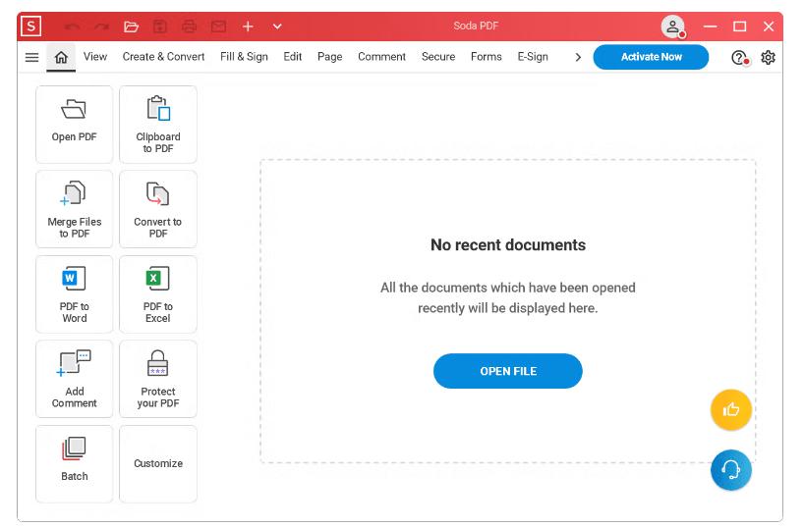Select the Add Comment tile
Viewport: 804px width, 528px height.
point(75,378)
